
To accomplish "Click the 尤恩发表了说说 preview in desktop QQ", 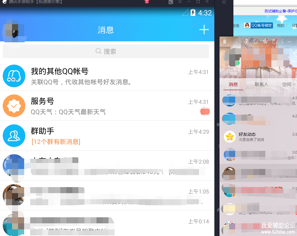I will [x=251, y=139].
